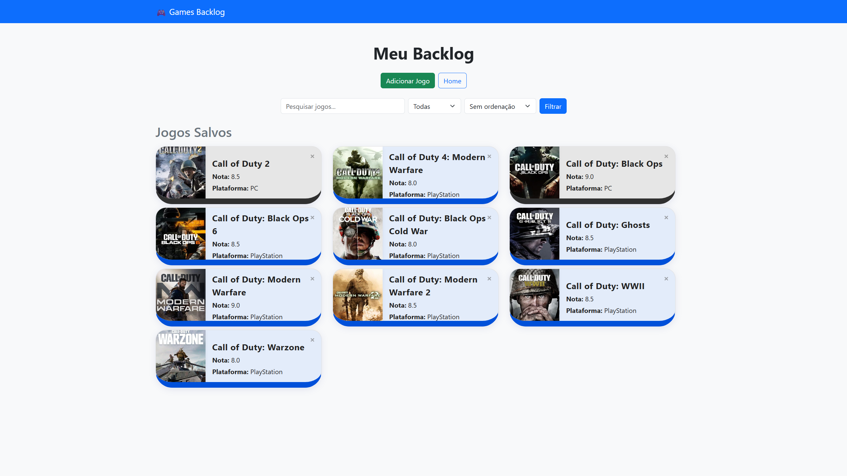This screenshot has width=847, height=476.
Task: Remove Black Ops Cold War via X icon
Action: pos(489,218)
